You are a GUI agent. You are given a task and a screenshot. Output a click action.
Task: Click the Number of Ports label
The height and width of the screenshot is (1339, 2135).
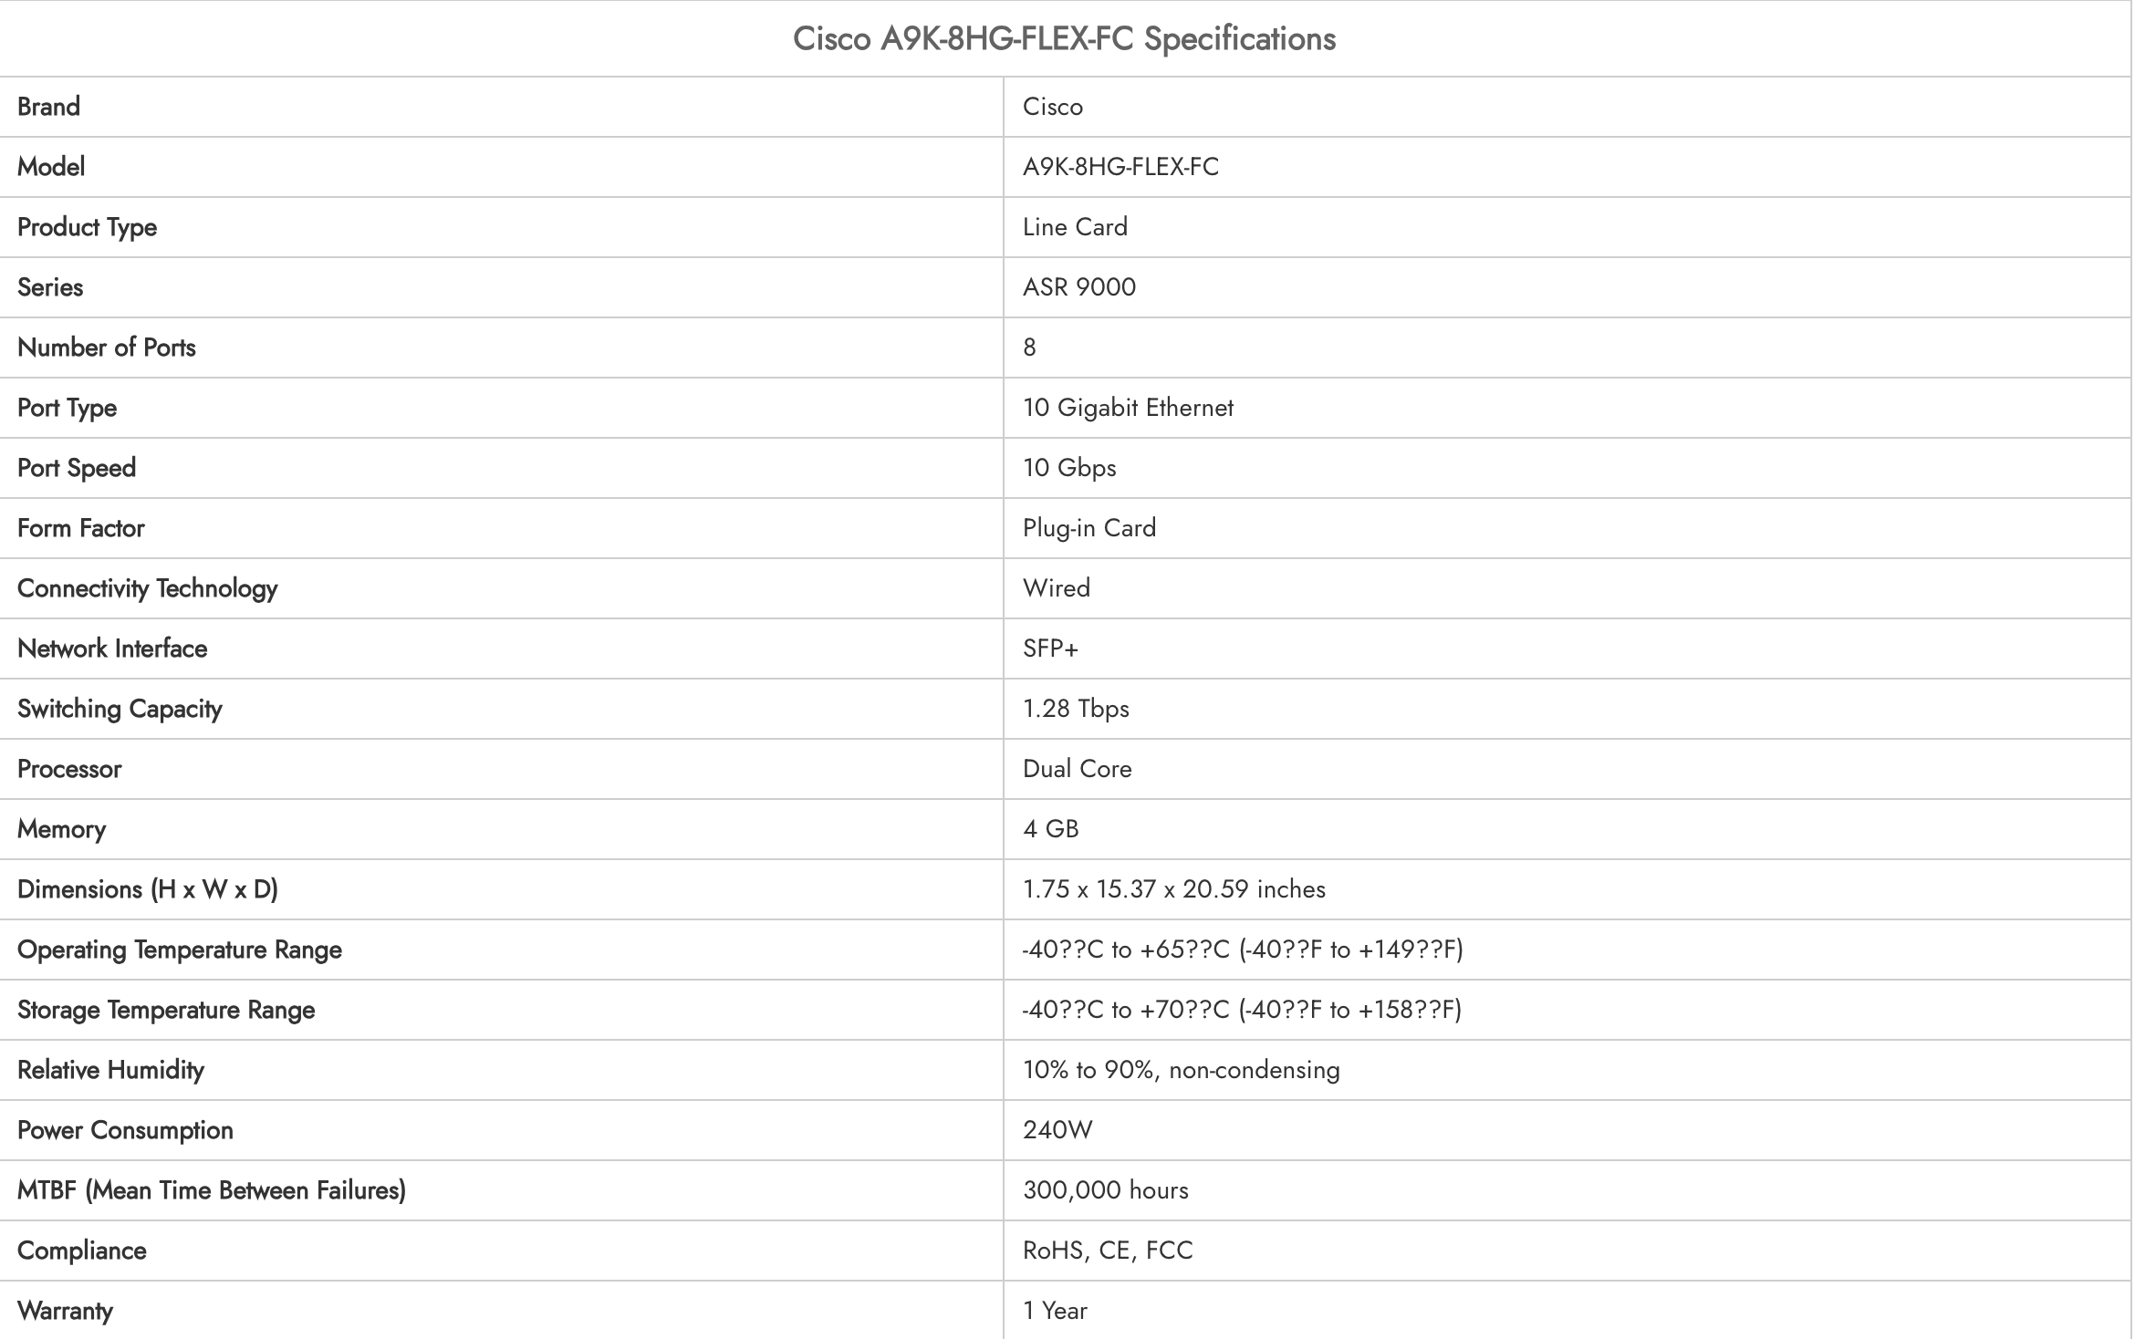coord(107,348)
